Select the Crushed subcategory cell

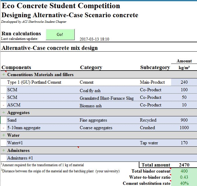pos(155,128)
